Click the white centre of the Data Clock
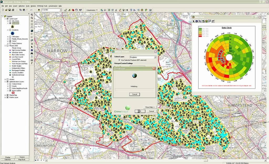The image size is (269, 164). pyautogui.click(x=229, y=58)
